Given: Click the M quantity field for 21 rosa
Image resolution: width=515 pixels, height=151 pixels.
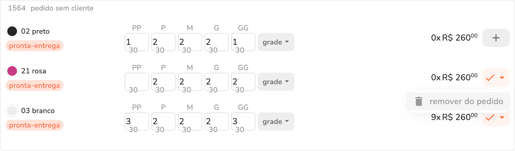Looking at the screenshot, I should [x=190, y=81].
